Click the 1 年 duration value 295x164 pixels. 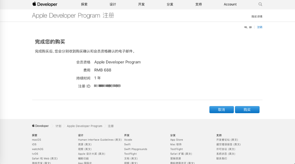97,78
